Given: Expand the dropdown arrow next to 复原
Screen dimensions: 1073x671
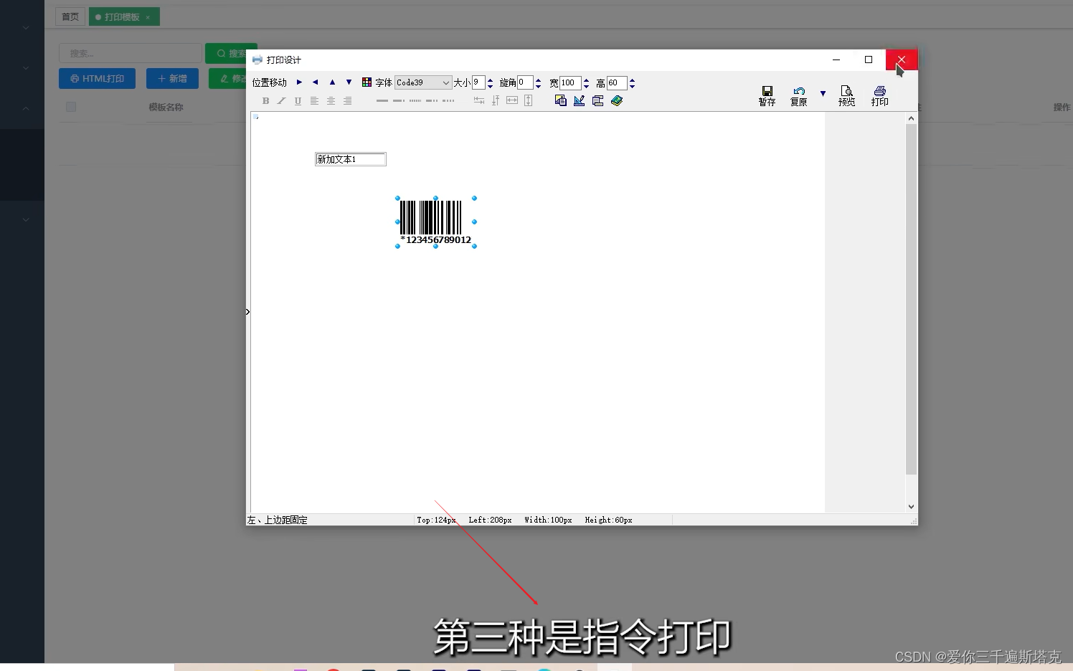Looking at the screenshot, I should [x=823, y=93].
